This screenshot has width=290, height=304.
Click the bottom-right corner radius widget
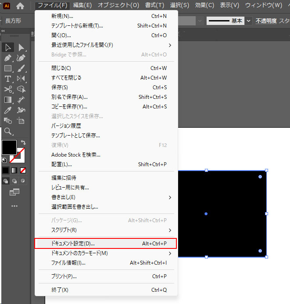tap(260, 251)
